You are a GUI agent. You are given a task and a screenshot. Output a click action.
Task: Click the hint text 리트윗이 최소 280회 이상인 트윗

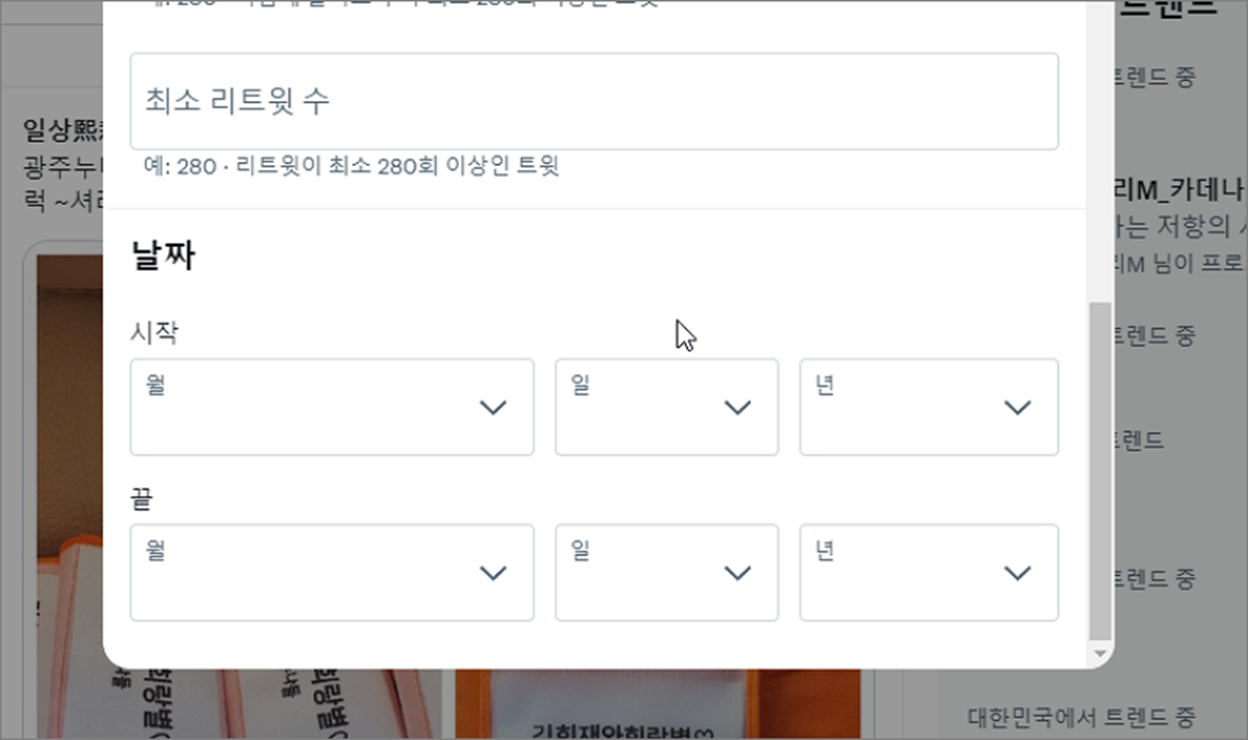click(x=396, y=166)
